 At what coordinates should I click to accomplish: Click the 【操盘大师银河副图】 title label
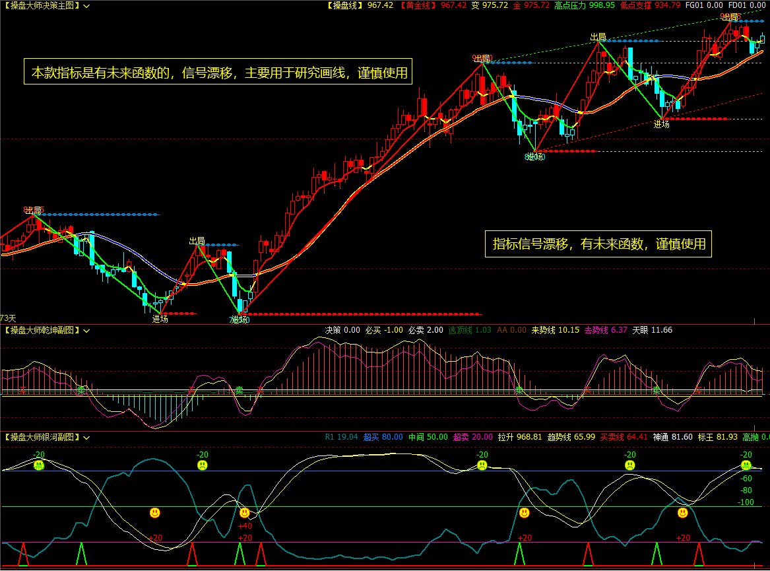[42, 438]
